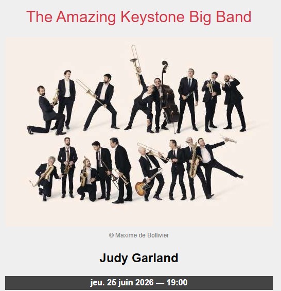The height and width of the screenshot is (291, 281).
Task: Click the Judy Garland heading
Action: 139,258
